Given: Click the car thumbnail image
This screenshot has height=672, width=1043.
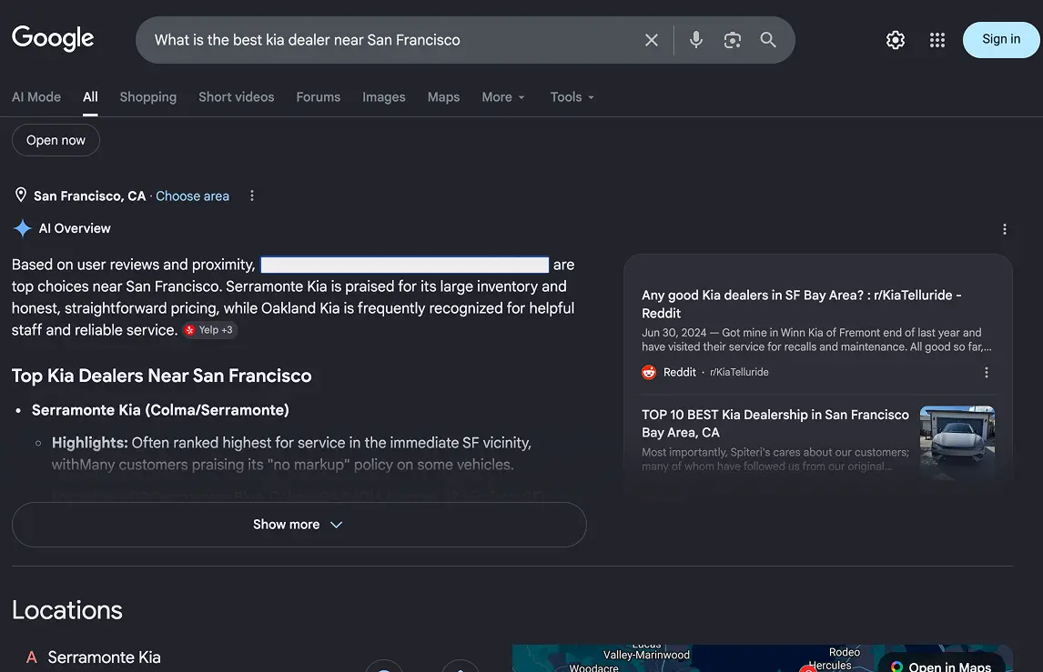Looking at the screenshot, I should click(957, 443).
